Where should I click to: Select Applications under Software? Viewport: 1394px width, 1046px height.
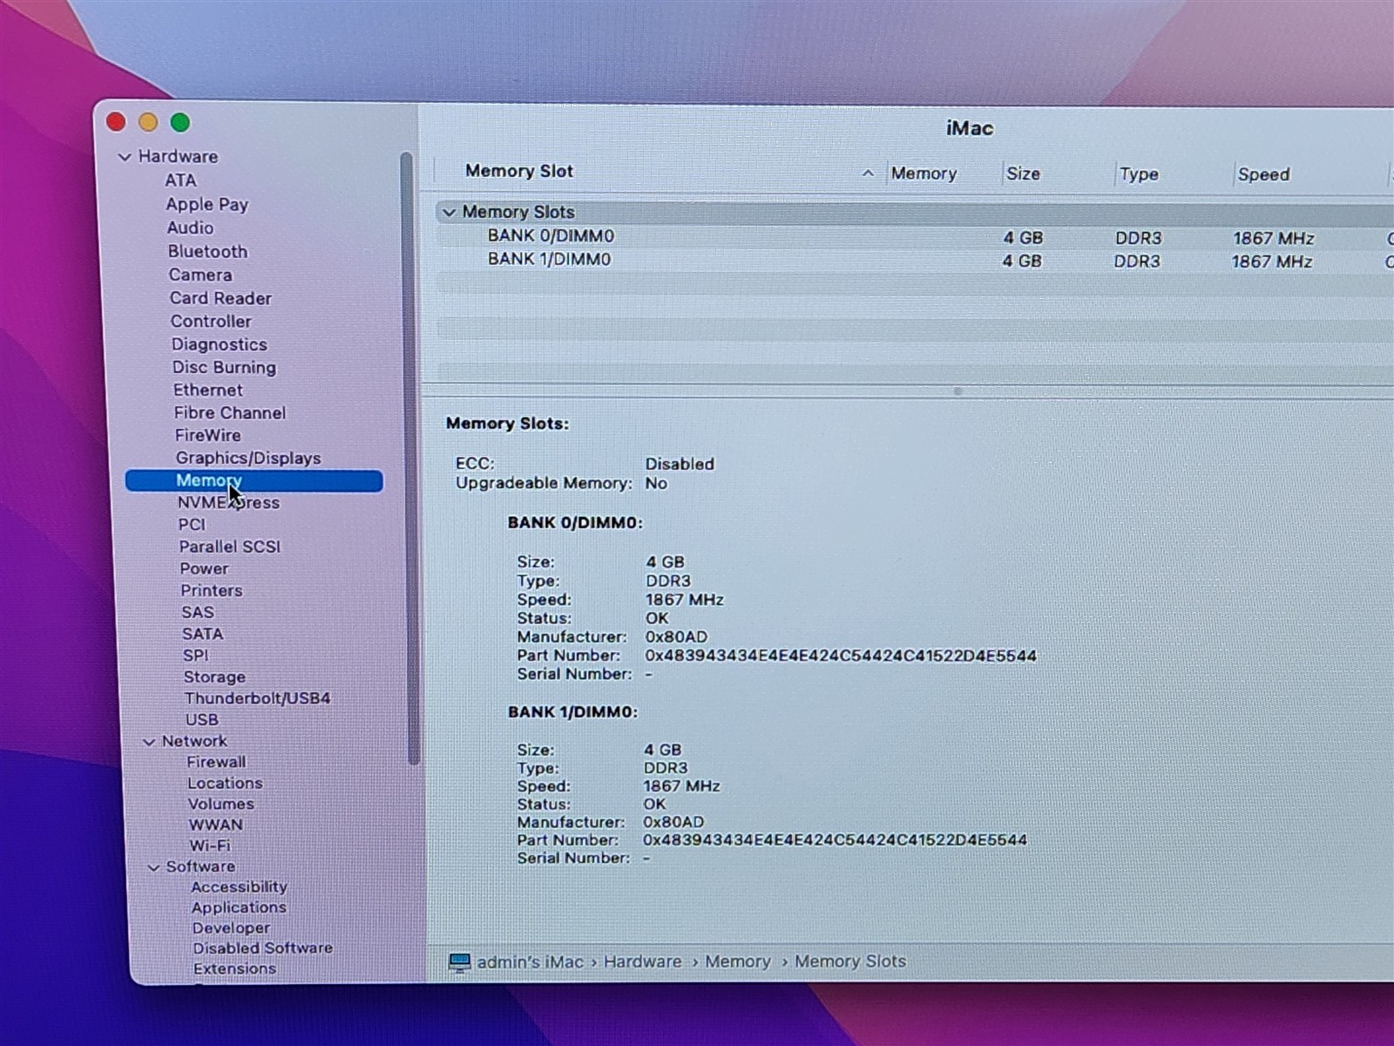click(x=239, y=907)
